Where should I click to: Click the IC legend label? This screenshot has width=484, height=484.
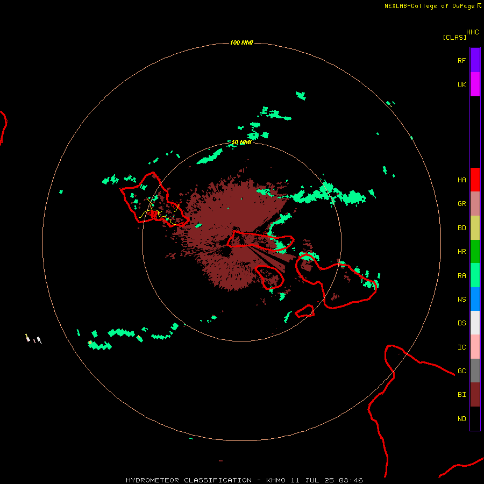461,347
